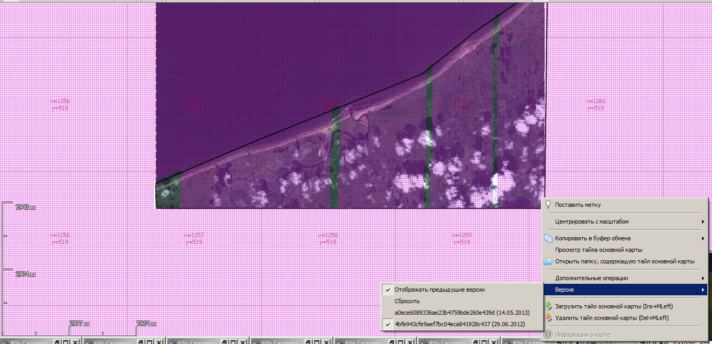The image size is (712, 344).
Task: Expand the "Дополнительные операции" submenu
Action: click(702, 279)
